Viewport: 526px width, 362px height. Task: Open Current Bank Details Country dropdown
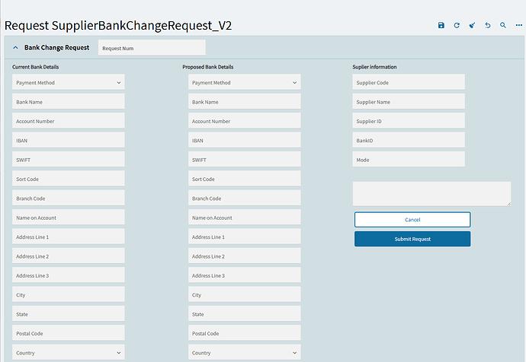69,353
